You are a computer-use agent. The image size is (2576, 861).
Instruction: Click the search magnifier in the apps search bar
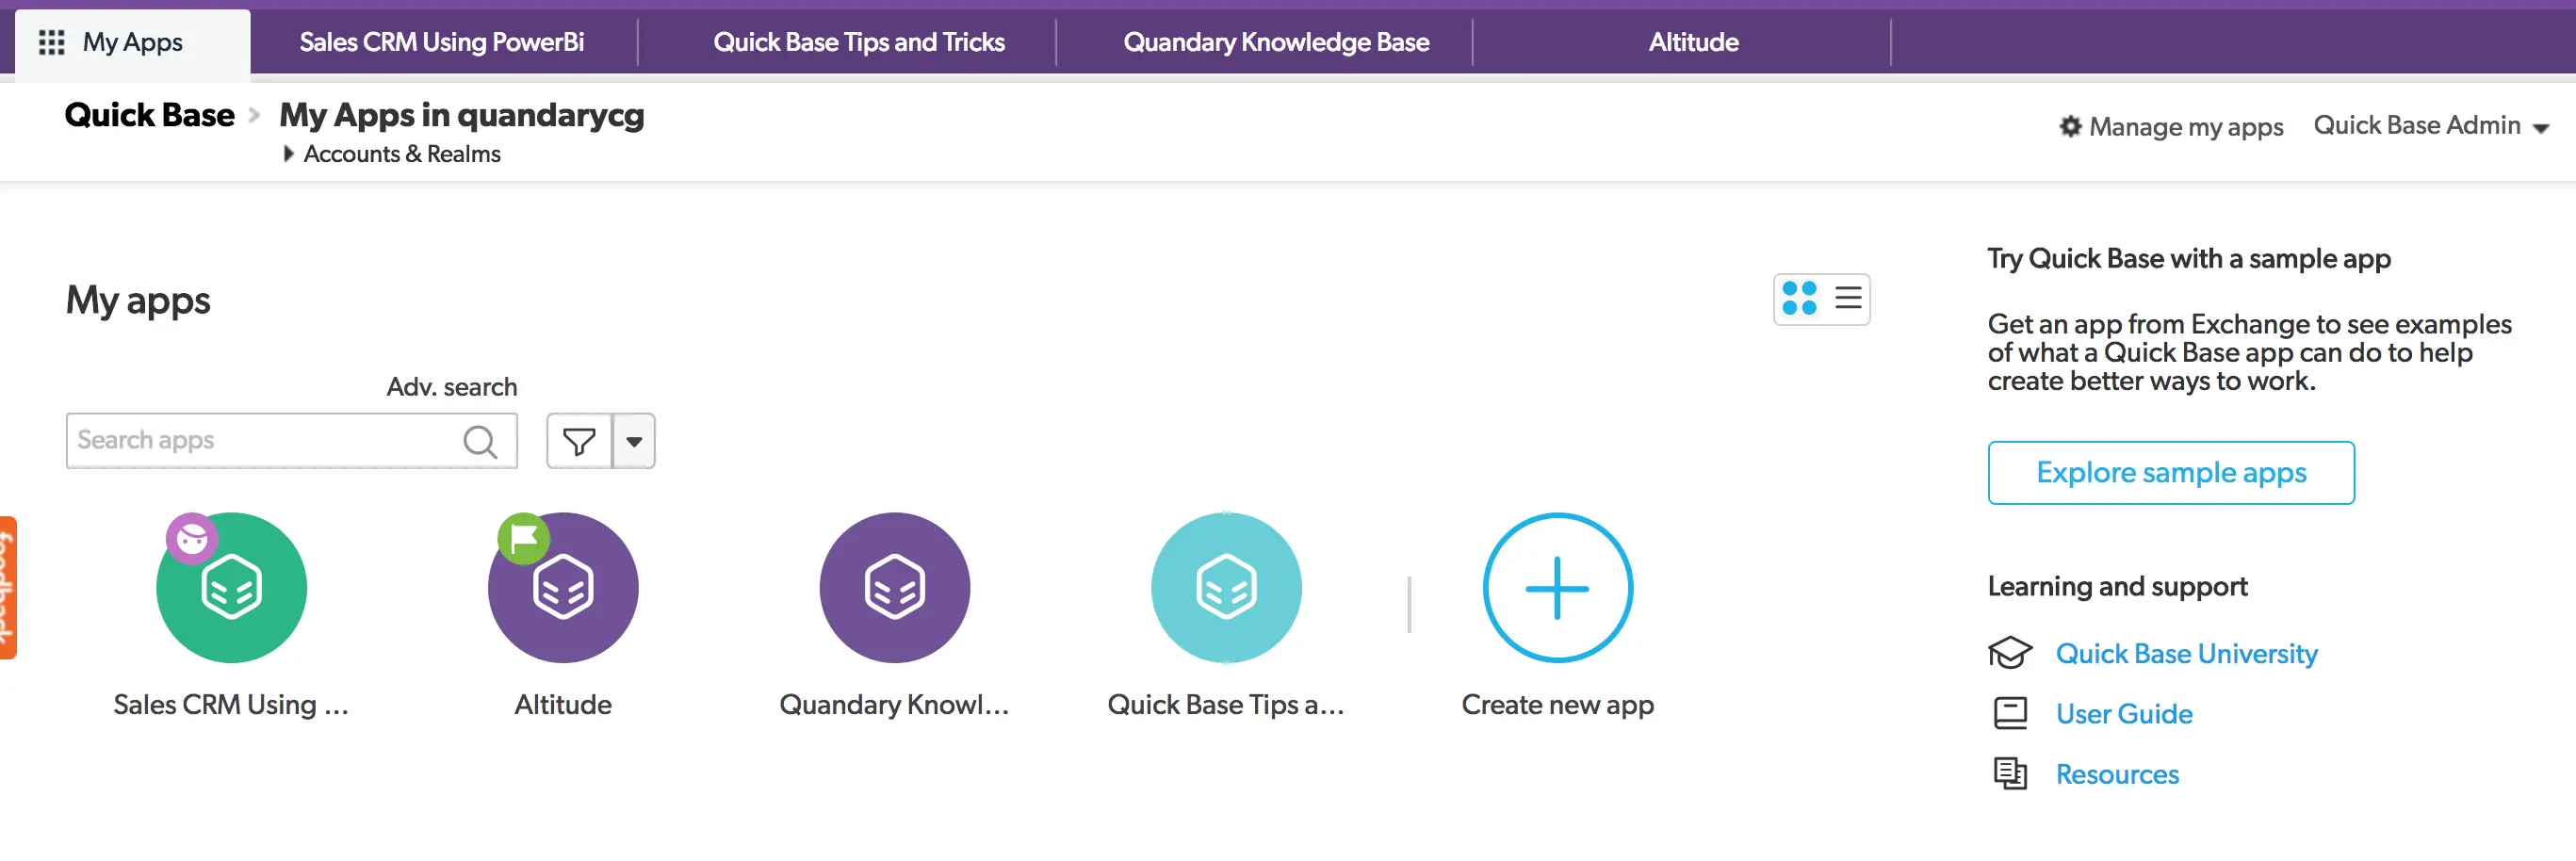pyautogui.click(x=481, y=440)
